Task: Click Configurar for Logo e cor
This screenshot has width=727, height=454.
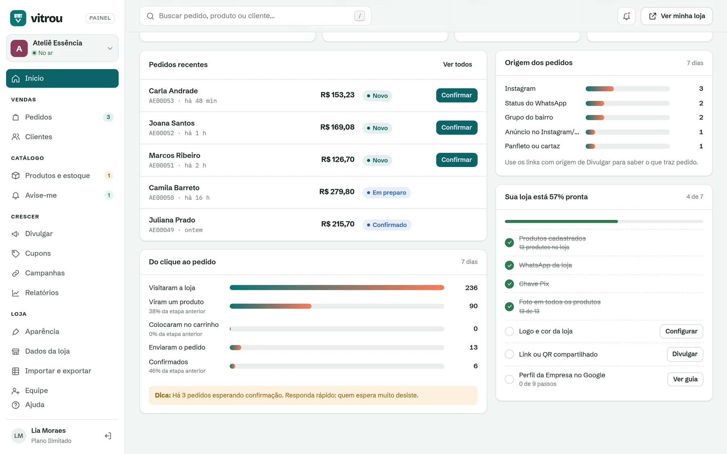Action: (681, 331)
